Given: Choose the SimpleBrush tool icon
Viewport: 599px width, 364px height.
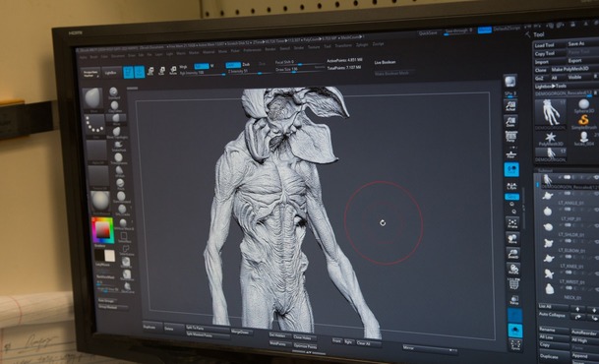Looking at the screenshot, I should pyautogui.click(x=583, y=122).
